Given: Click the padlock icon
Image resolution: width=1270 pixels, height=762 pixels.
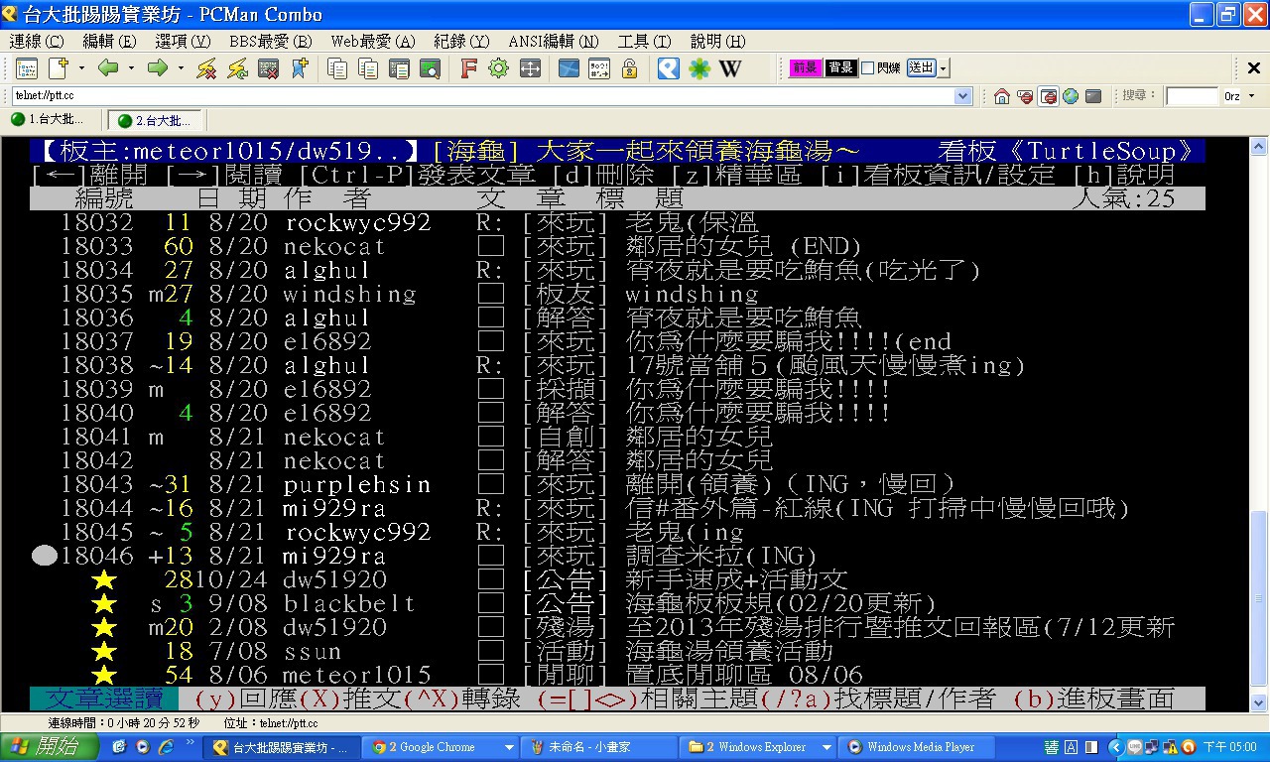Looking at the screenshot, I should point(629,68).
